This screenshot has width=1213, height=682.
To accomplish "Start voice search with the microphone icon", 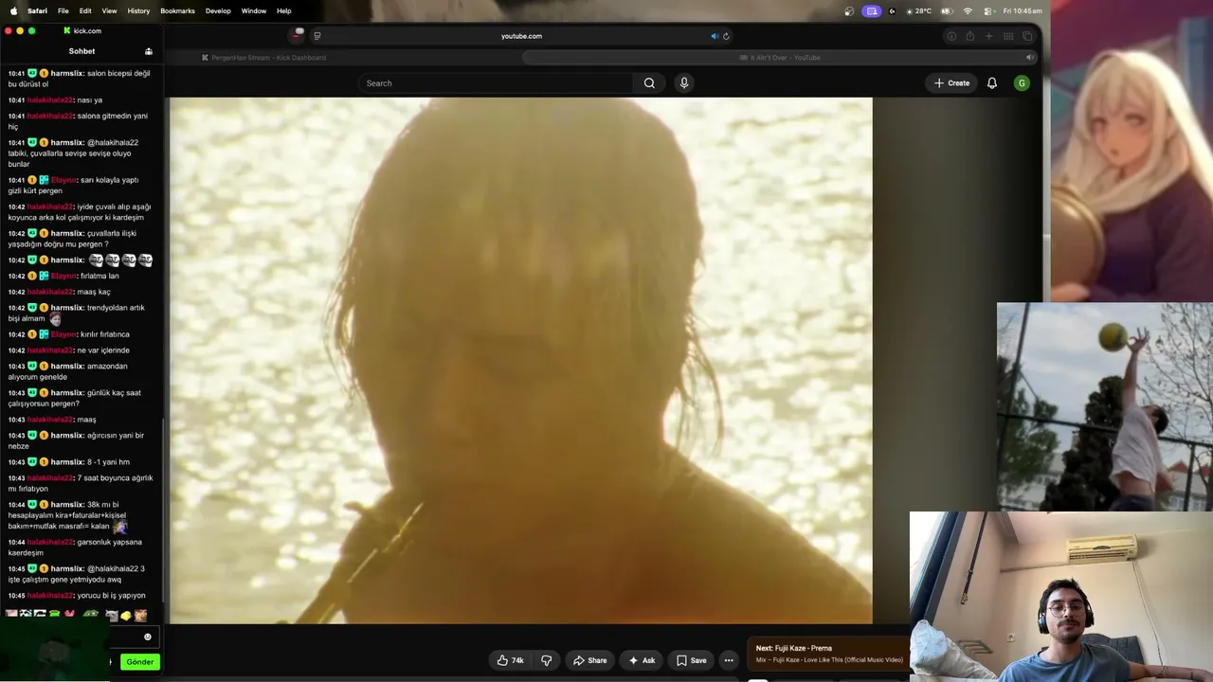I will [684, 83].
